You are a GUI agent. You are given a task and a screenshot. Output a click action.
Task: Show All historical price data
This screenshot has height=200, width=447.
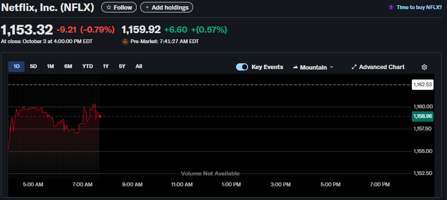coord(139,67)
